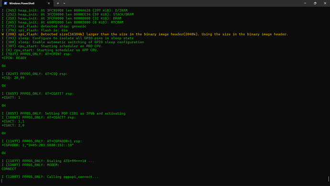330x186 pixels.
Task: Click the terminal scrollbar thumb
Action: pos(329,179)
